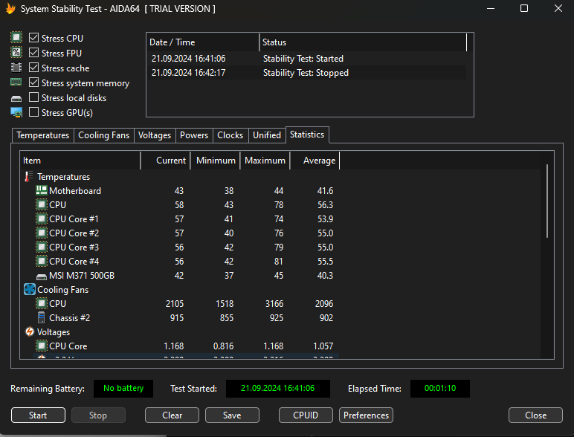Open the Unified tab
Viewport: 574px width, 437px height.
coord(267,135)
